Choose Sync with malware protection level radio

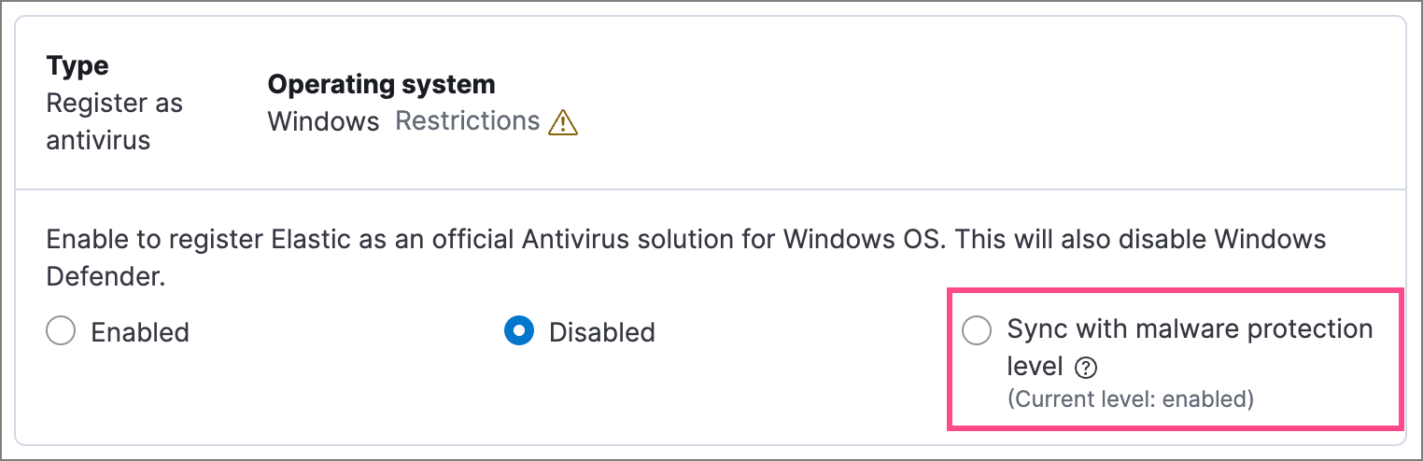[x=977, y=331]
